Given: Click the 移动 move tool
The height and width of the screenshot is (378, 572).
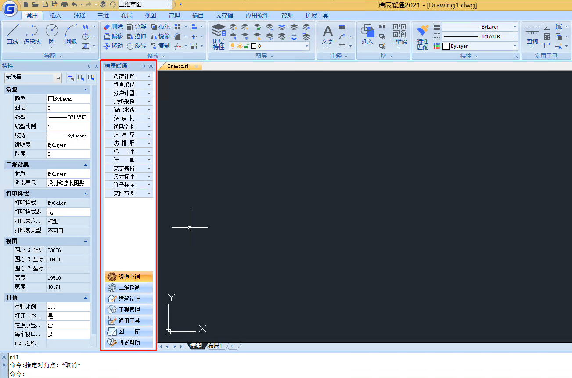Looking at the screenshot, I should click(113, 46).
